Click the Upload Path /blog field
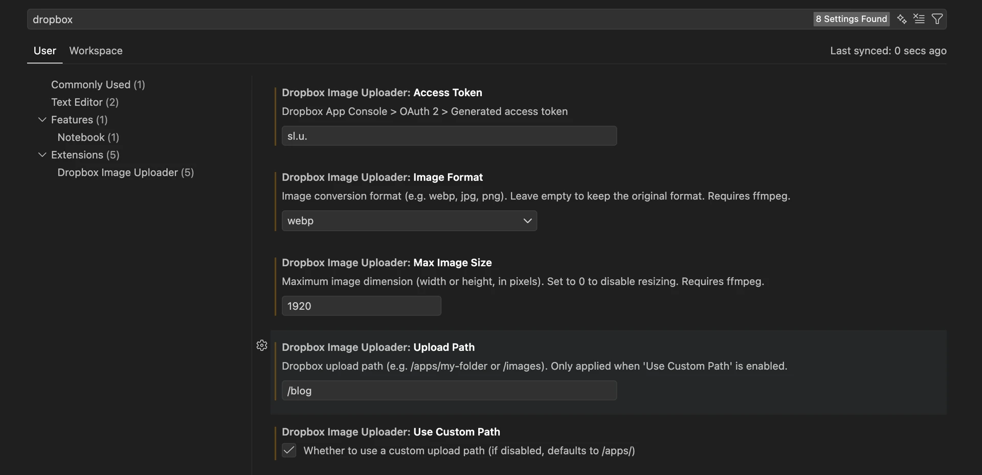This screenshot has height=475, width=982. point(449,391)
